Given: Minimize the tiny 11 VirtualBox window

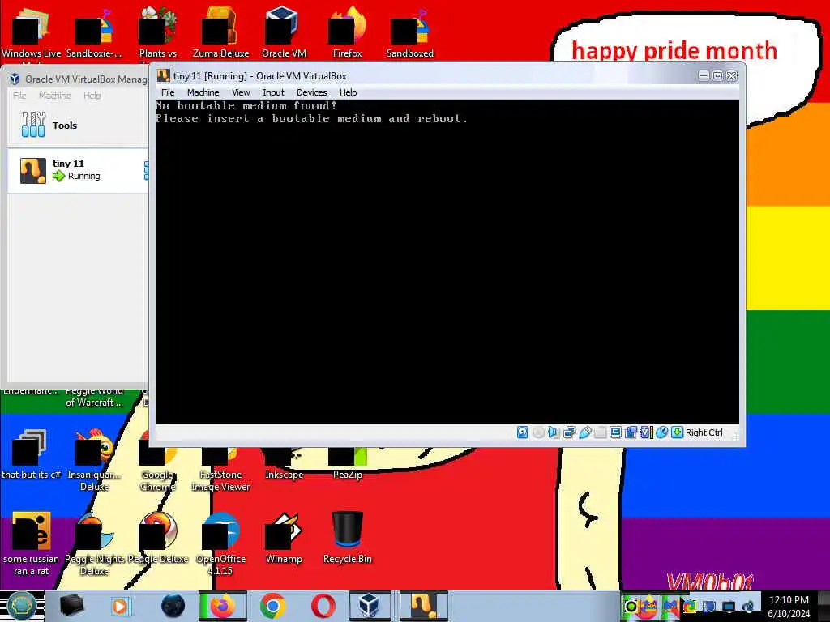Looking at the screenshot, I should pyautogui.click(x=704, y=76).
